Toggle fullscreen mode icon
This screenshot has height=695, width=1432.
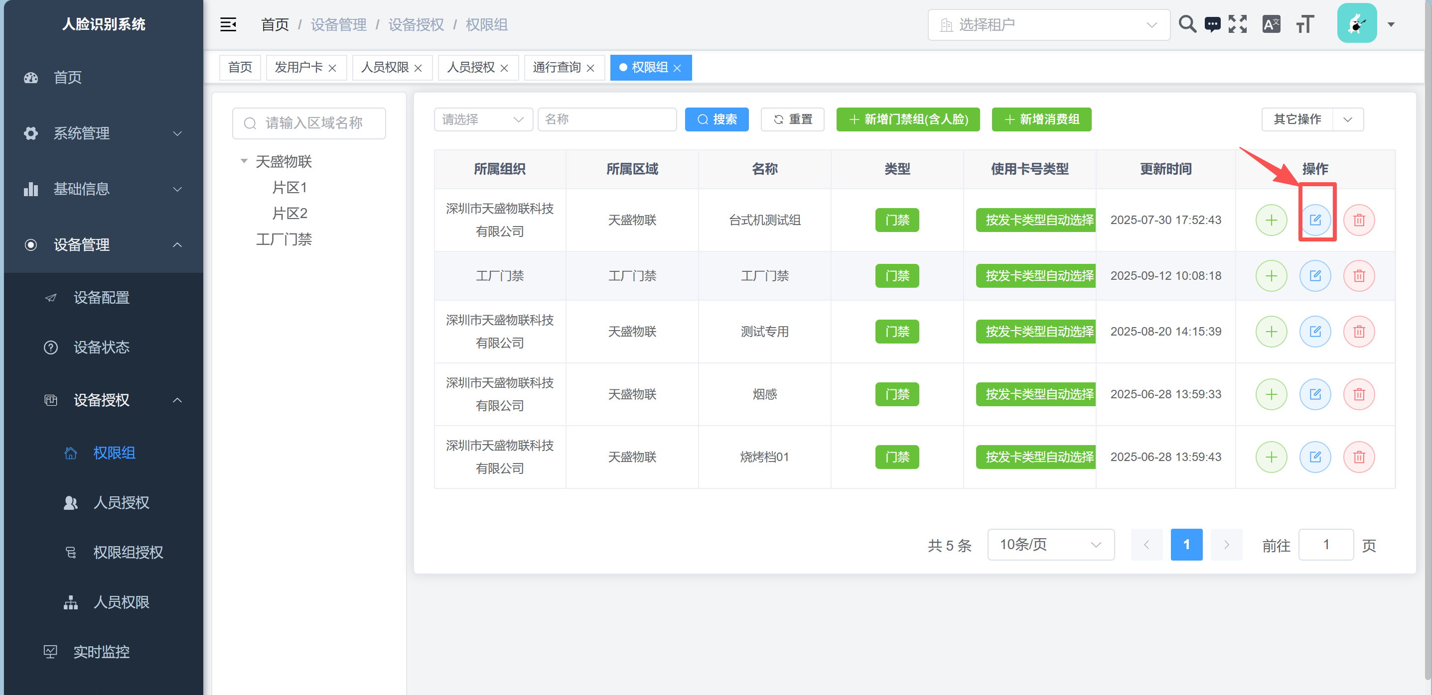(1238, 24)
